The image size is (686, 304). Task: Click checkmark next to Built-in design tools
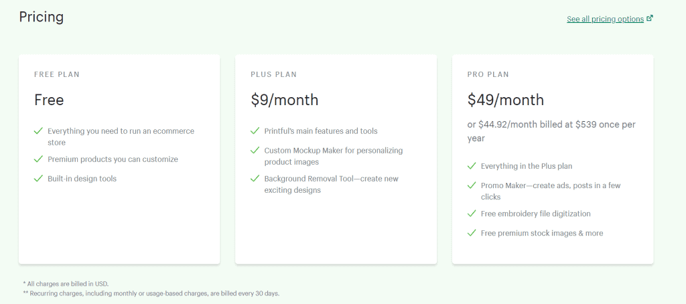coord(38,179)
